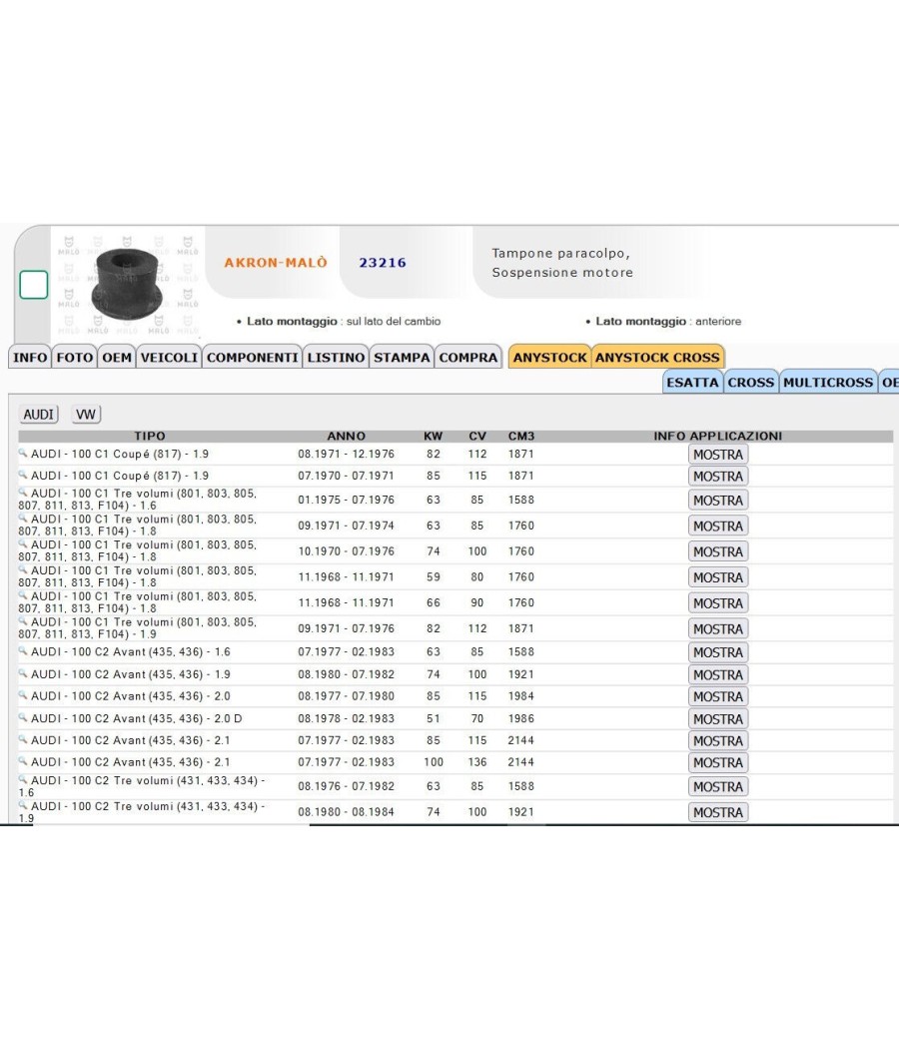Open the engine mount product thumbnail

pyautogui.click(x=127, y=284)
